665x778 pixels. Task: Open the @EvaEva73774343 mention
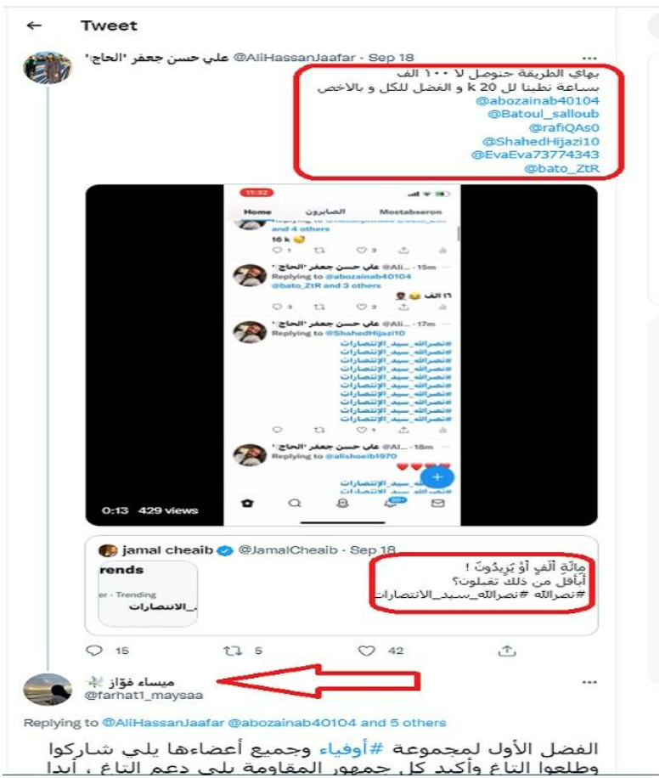(x=535, y=155)
